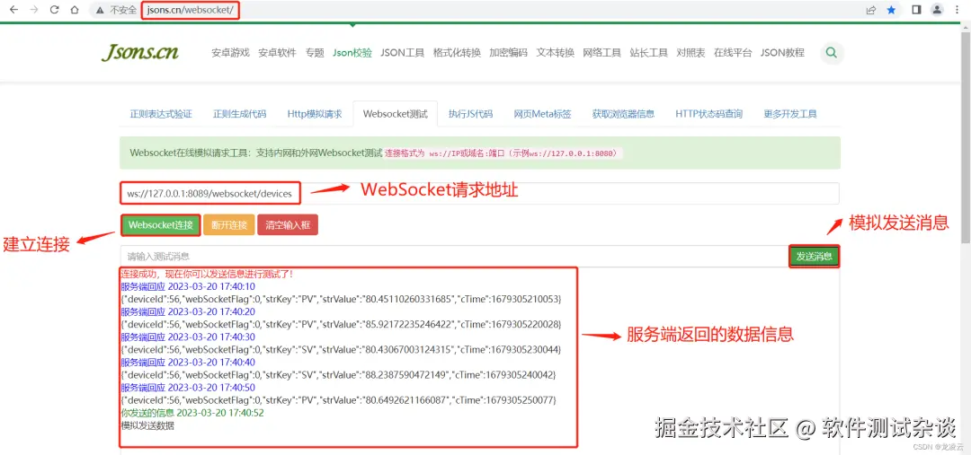Go to the browser home icon
Screen dimensions: 971x455
(75, 10)
